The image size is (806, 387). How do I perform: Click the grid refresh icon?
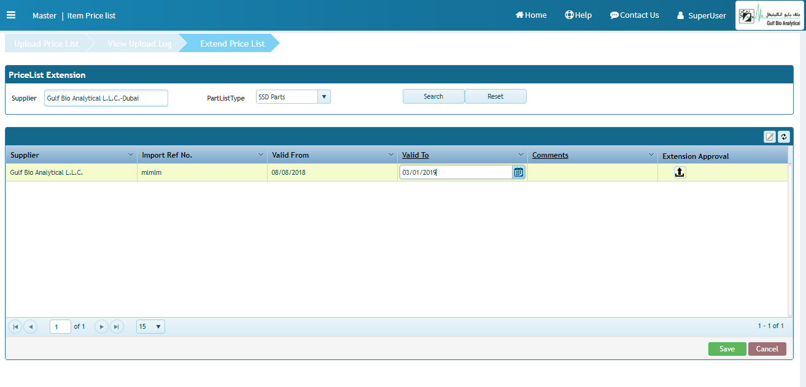[x=783, y=137]
